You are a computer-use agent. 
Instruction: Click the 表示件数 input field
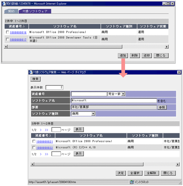coord(54,87)
